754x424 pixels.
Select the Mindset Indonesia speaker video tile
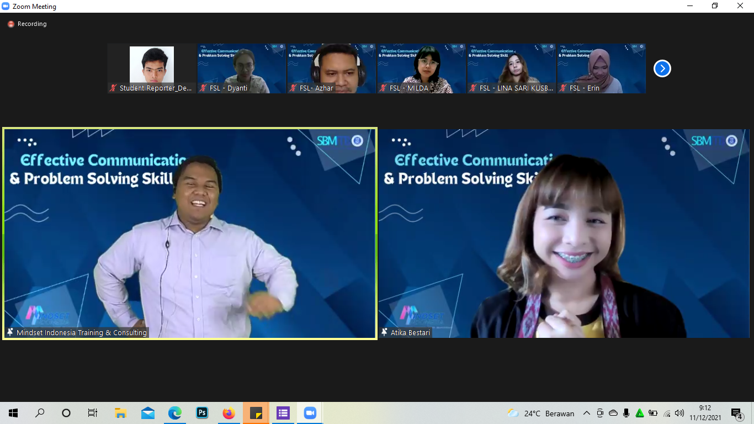(190, 234)
